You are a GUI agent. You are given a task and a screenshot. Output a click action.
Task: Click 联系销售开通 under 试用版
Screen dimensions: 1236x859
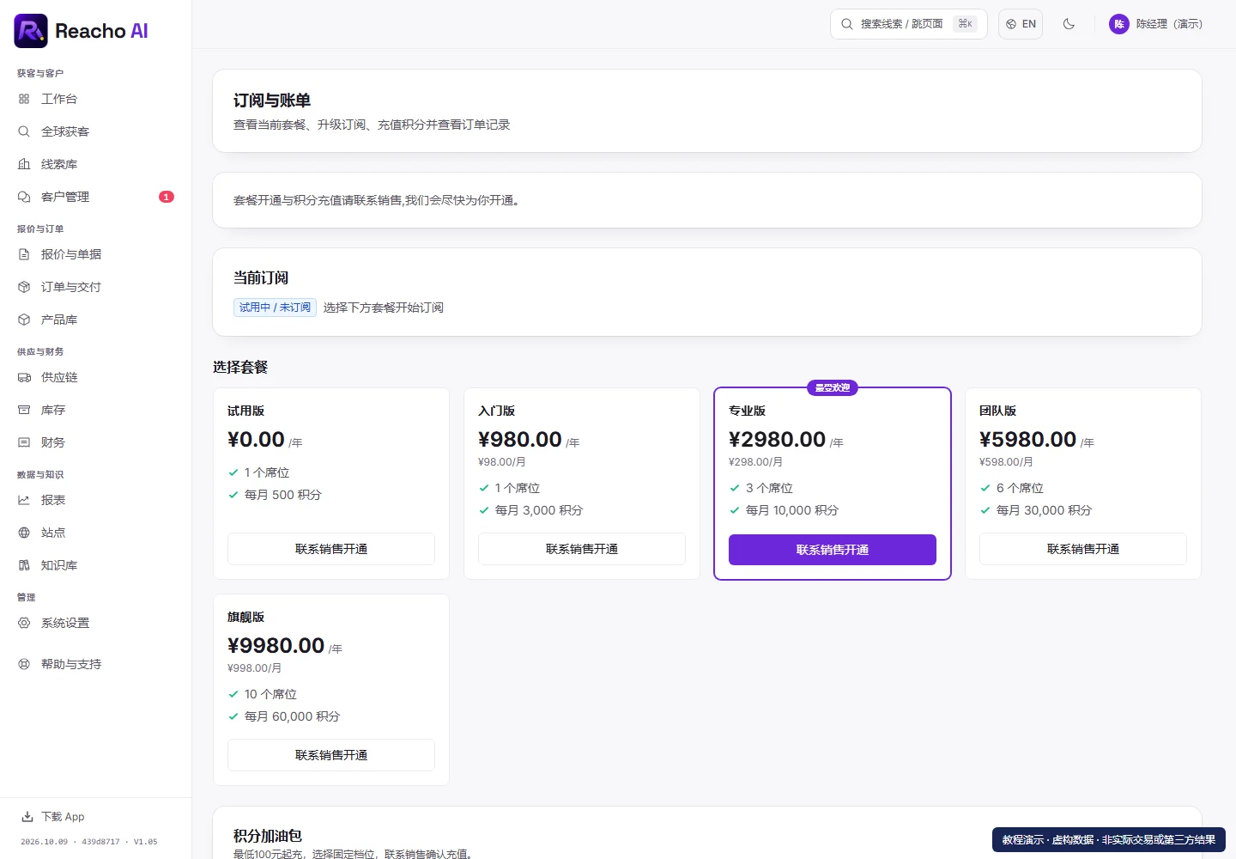tap(331, 549)
